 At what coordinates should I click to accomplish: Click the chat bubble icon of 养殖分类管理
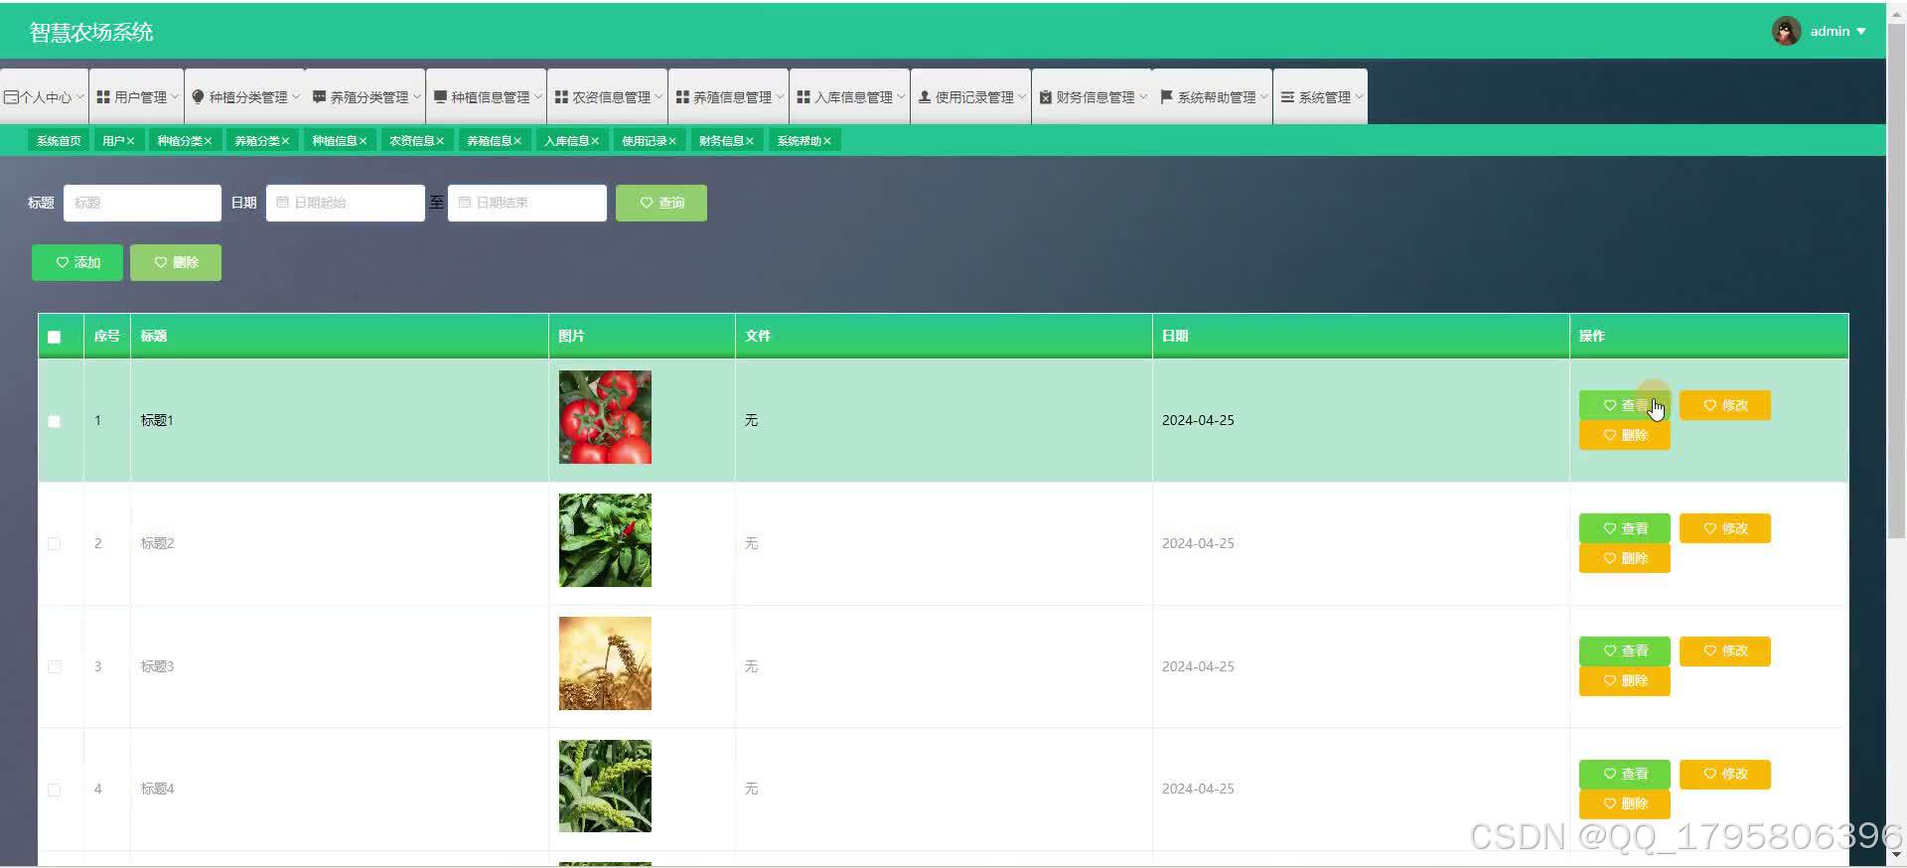click(319, 96)
